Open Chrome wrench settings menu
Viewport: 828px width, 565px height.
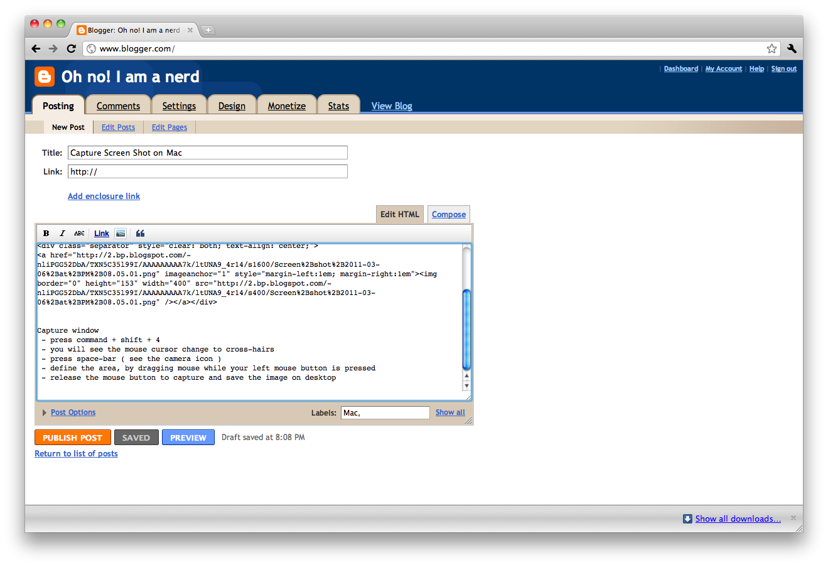pyautogui.click(x=792, y=48)
